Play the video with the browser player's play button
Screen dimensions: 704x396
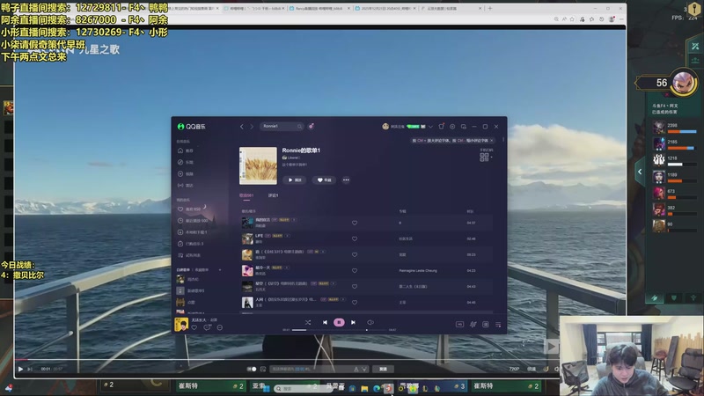20,369
